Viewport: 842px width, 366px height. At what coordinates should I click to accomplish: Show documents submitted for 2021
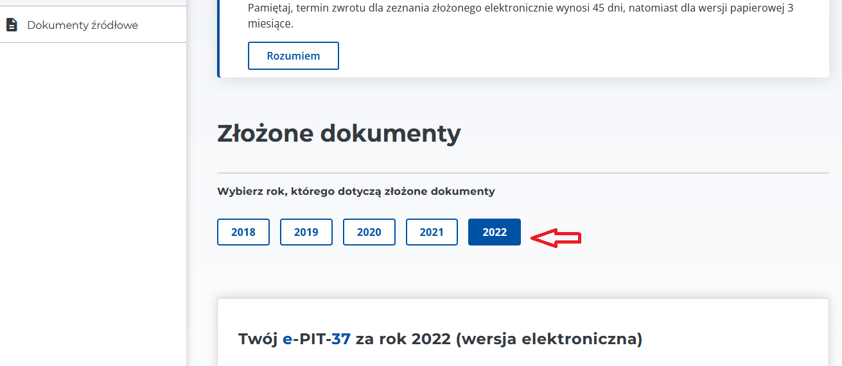click(x=432, y=232)
